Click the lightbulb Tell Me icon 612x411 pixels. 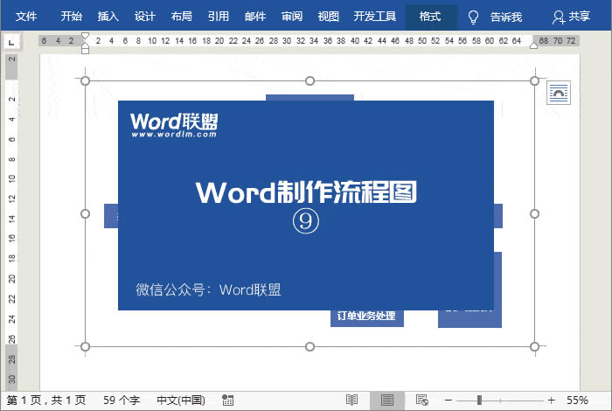coord(473,17)
